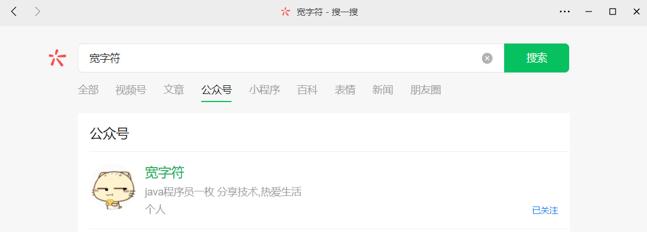Open the 小程序 tab

click(264, 90)
